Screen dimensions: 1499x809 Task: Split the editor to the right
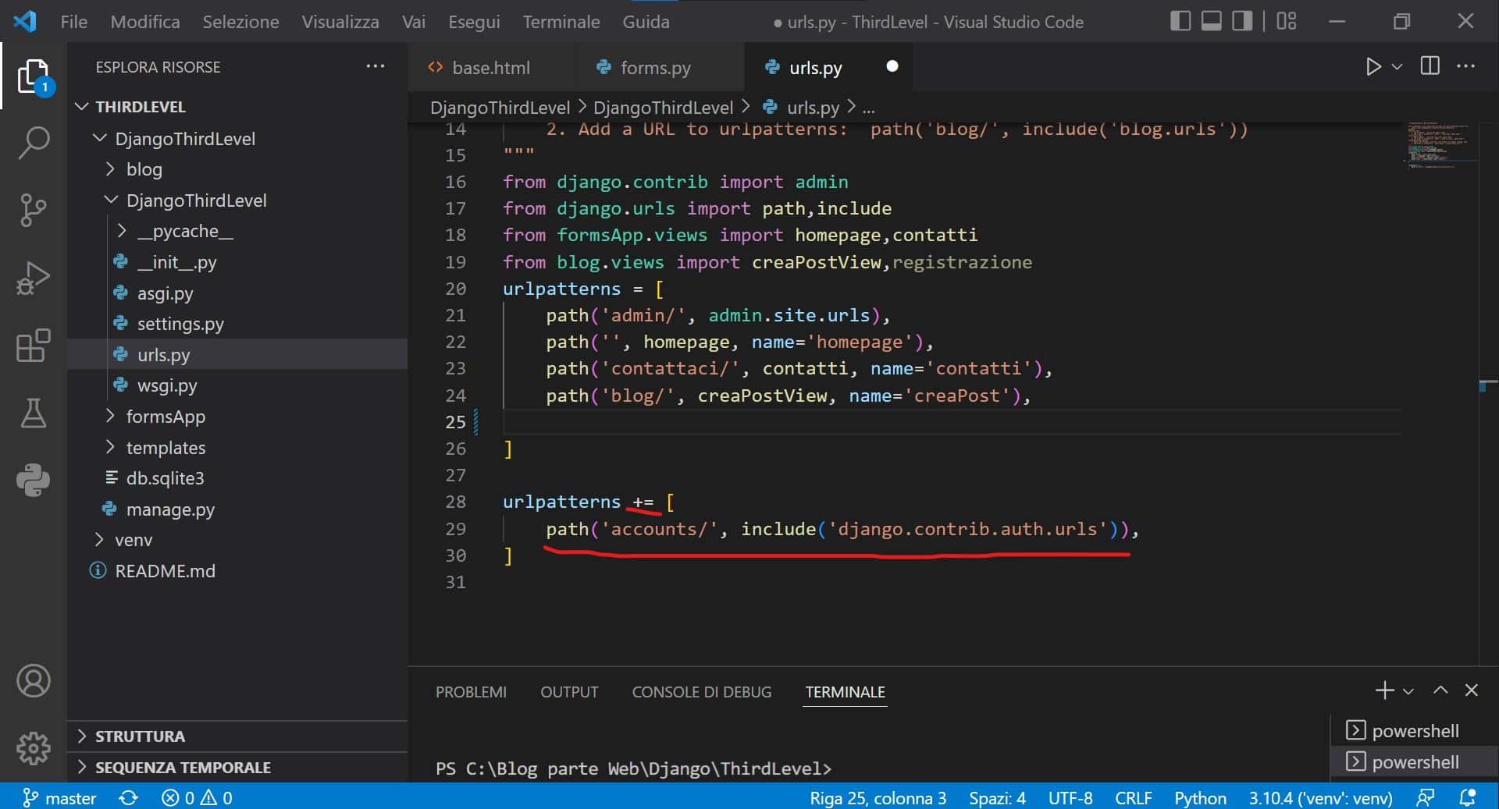tap(1430, 66)
